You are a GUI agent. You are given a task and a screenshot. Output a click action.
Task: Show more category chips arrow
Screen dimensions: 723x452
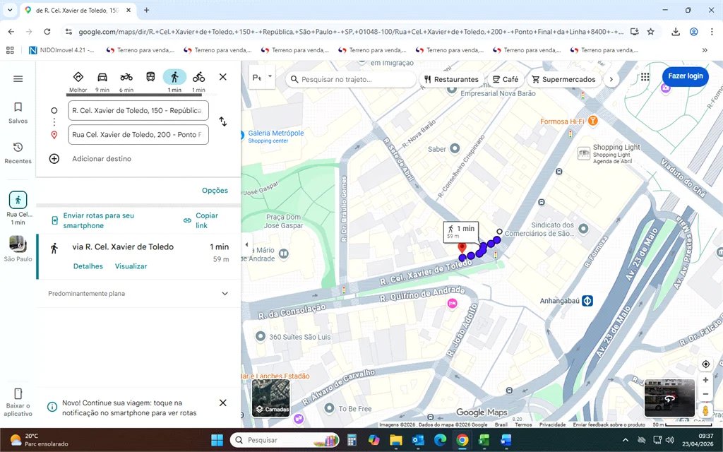pyautogui.click(x=611, y=79)
